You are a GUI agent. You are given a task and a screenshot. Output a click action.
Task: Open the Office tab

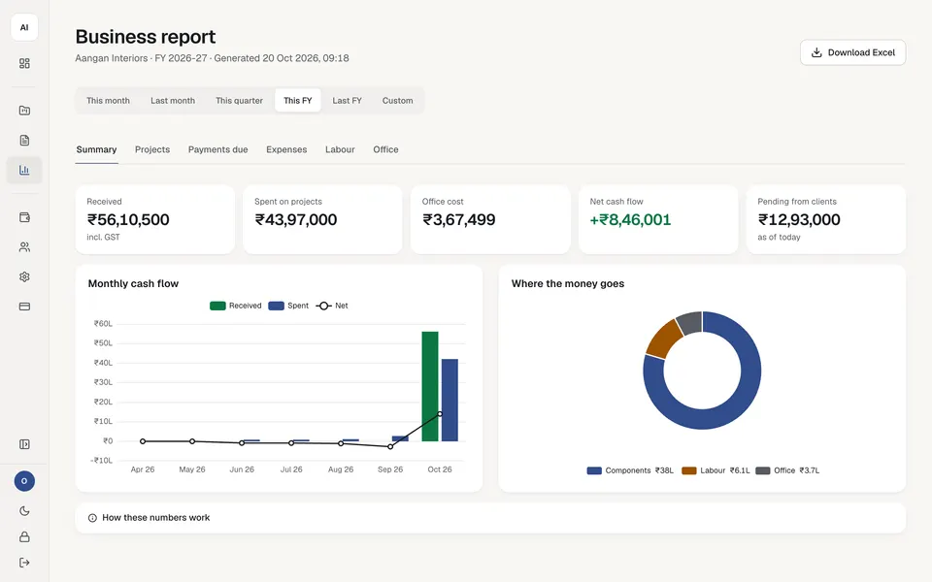pos(385,149)
